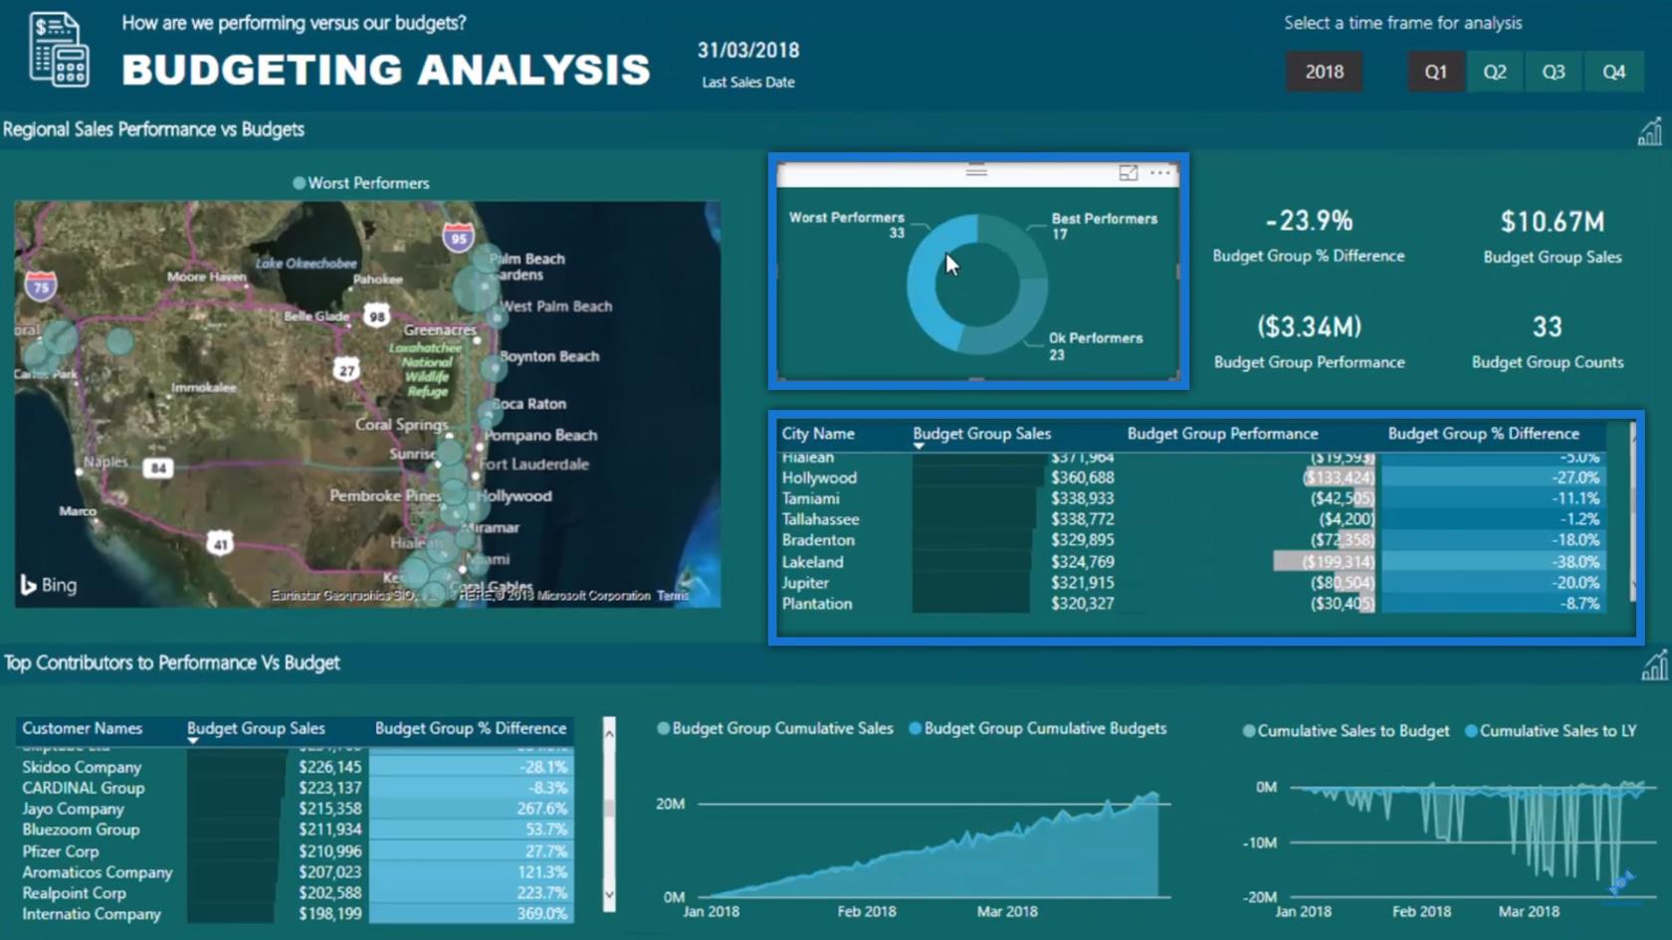Click the -23.9% Budget Group % Difference card
Viewport: 1672px width, 940px height.
tap(1309, 236)
